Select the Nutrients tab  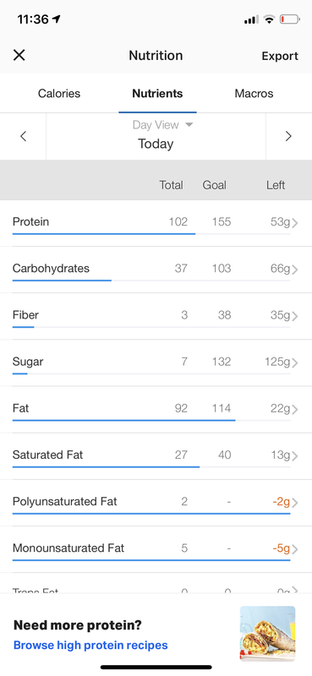coord(157,94)
